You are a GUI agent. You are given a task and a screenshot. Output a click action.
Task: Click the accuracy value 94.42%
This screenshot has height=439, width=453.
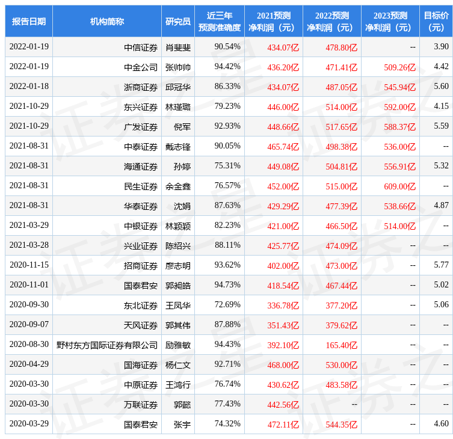(227, 66)
